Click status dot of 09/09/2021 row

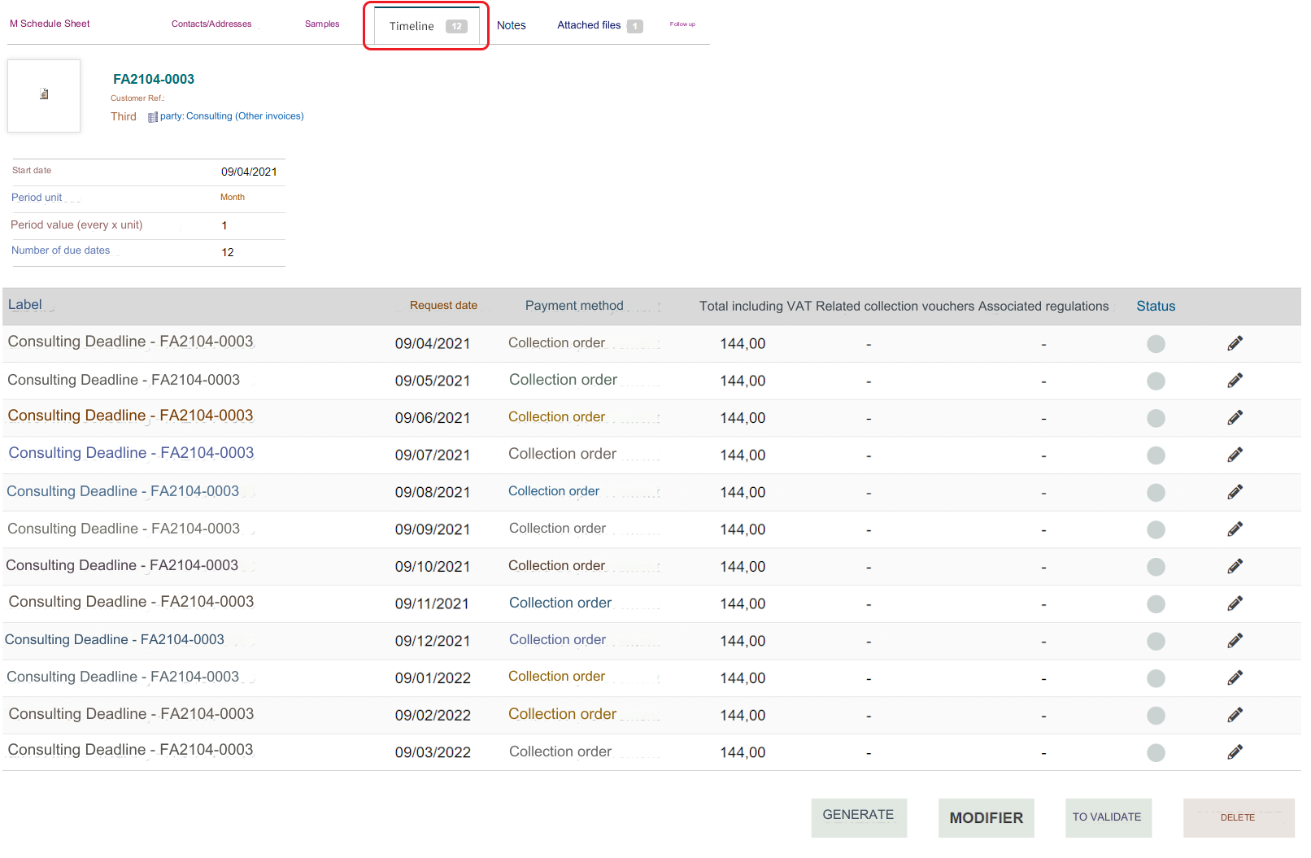pos(1156,530)
